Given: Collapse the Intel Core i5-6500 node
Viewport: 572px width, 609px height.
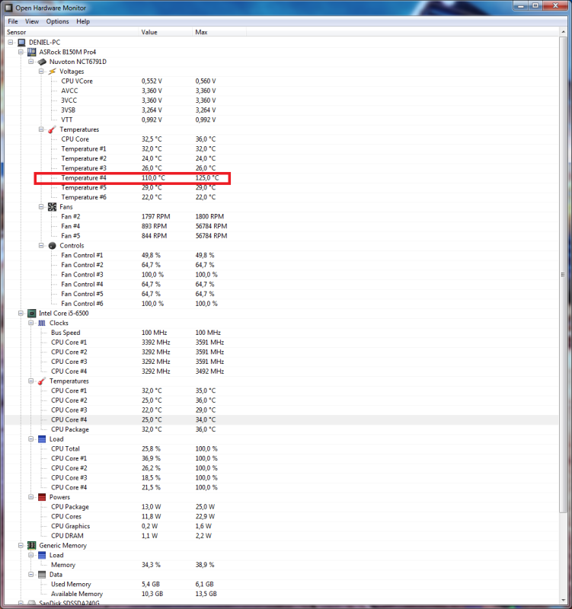Looking at the screenshot, I should click(21, 313).
